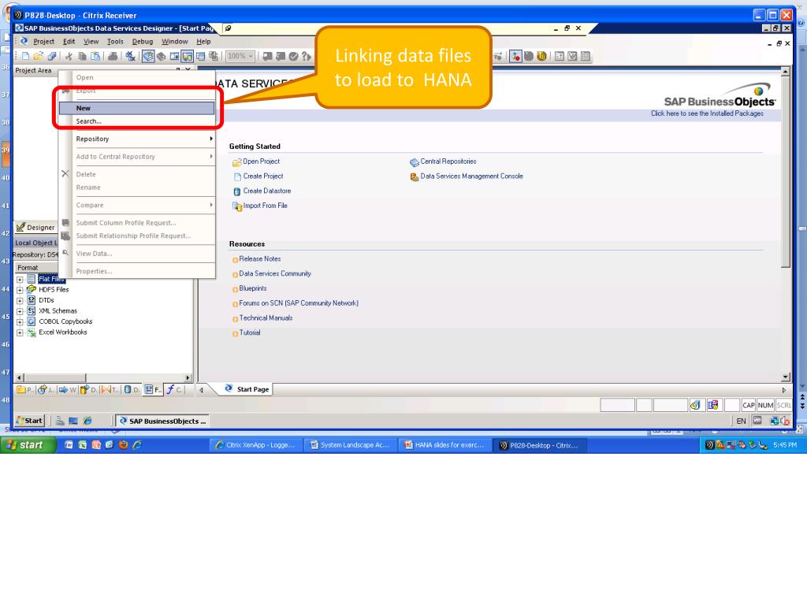Select the HDFS Files tree item
This screenshot has height=605, width=807.
coord(54,290)
